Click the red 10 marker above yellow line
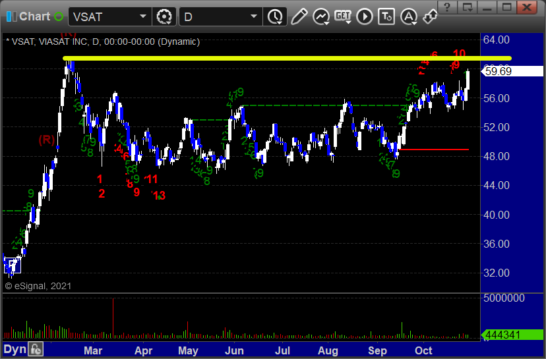Viewport: 546px width, 359px height. pyautogui.click(x=460, y=53)
